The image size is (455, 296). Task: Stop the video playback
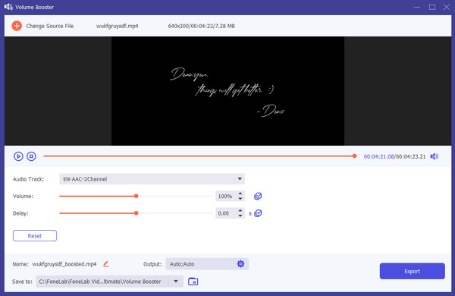point(31,156)
